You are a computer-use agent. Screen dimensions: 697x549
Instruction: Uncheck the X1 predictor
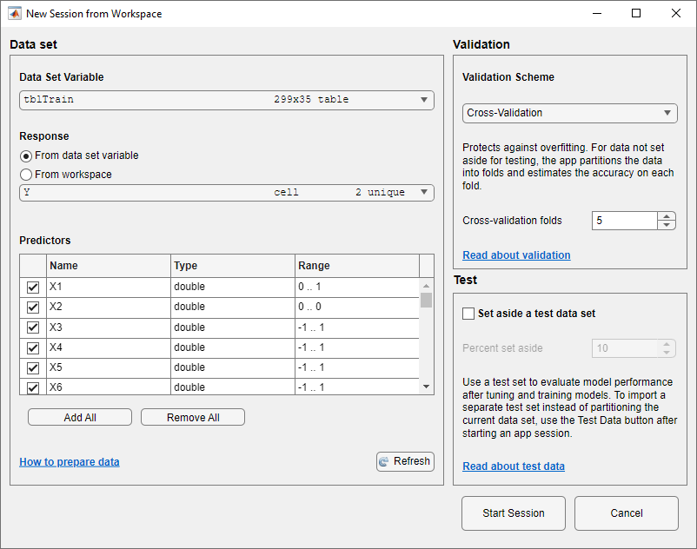tap(32, 287)
